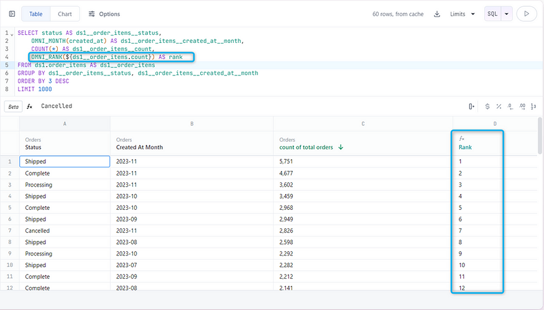Select the Complete cell in row 11

(65, 276)
